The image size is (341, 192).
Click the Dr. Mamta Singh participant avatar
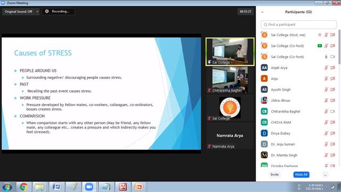pos(264,155)
